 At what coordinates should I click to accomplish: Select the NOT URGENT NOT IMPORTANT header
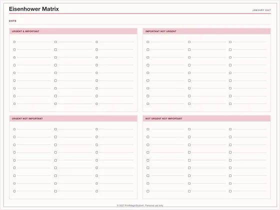tap(206, 118)
